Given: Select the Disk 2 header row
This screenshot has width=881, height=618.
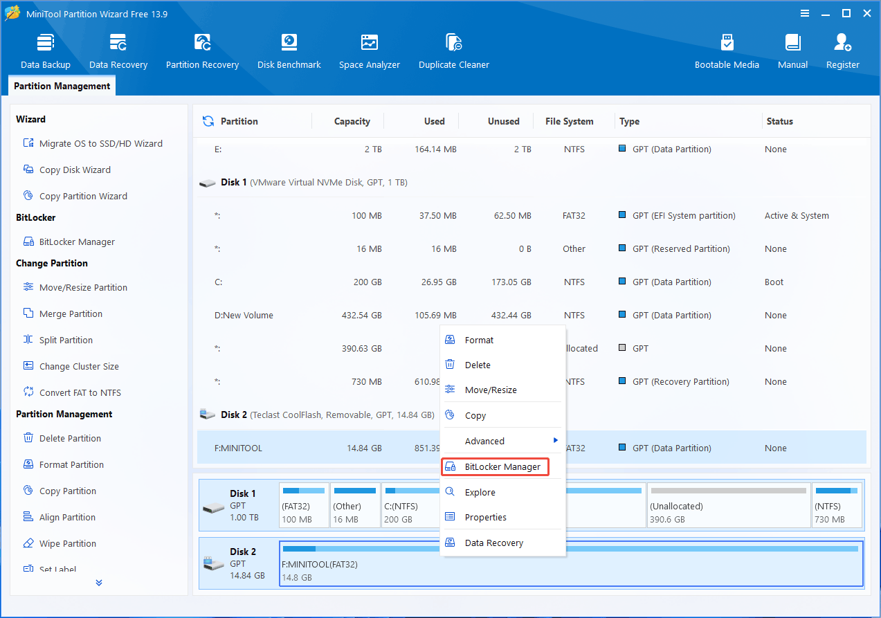Looking at the screenshot, I should tap(532, 415).
